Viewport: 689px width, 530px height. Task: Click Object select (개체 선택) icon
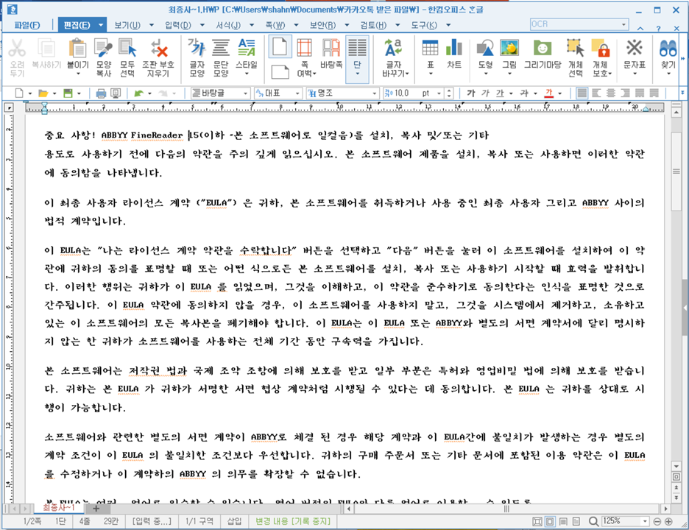pyautogui.click(x=575, y=49)
